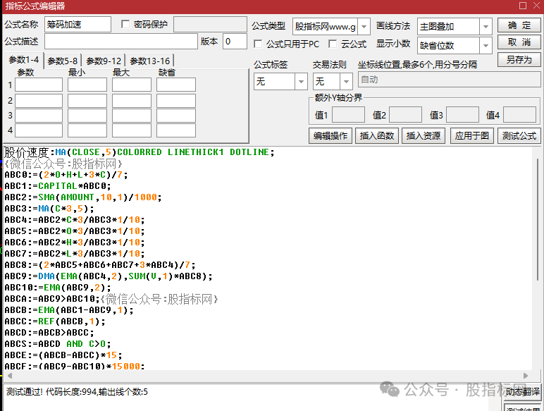Click the horizontal scrollbar left arrow
Screen dimensions: 544x411
(9, 376)
